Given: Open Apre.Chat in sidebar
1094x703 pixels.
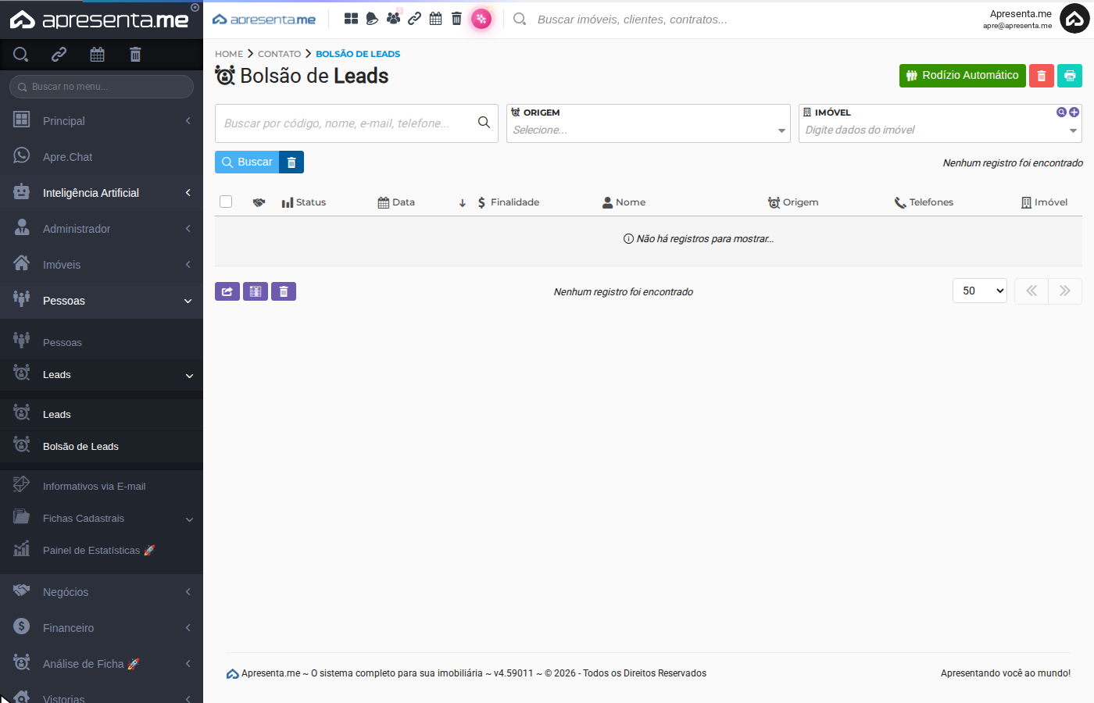Looking at the screenshot, I should 102,157.
